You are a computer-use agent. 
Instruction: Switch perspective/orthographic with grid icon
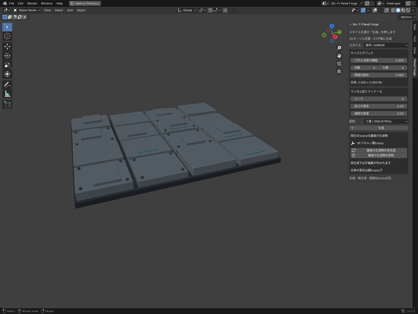click(x=339, y=71)
